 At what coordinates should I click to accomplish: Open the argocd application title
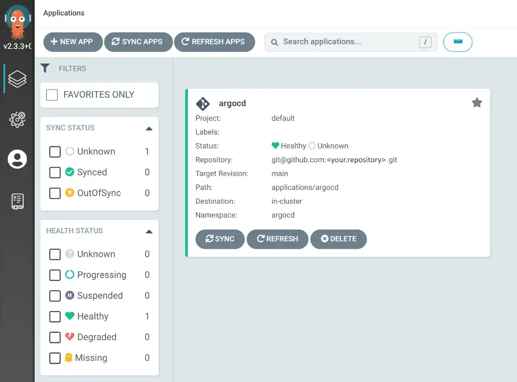point(233,103)
